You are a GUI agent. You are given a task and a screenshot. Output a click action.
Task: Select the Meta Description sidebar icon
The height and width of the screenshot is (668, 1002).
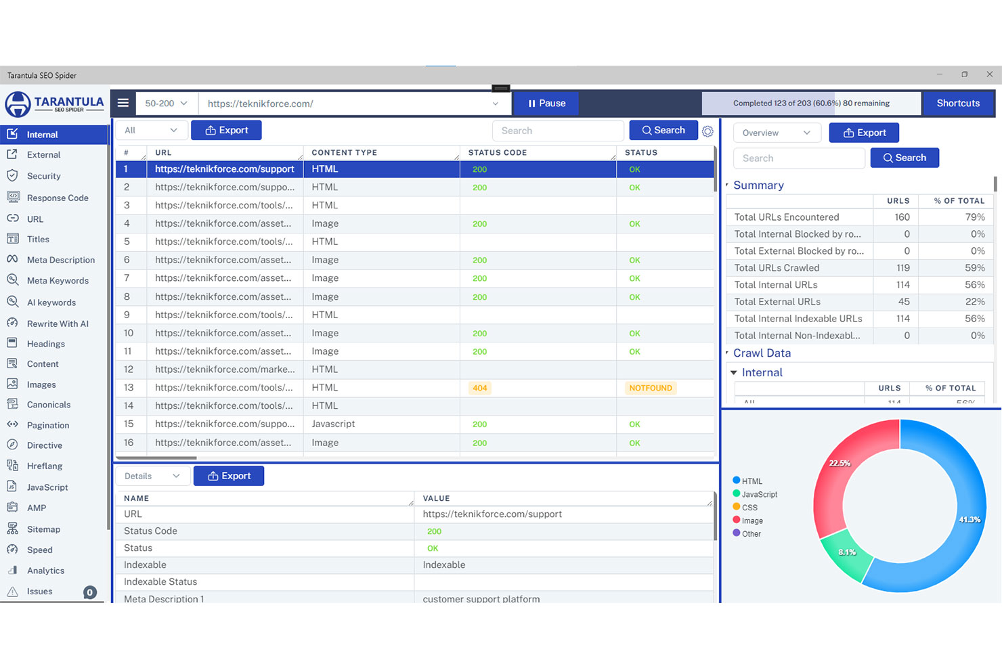(12, 260)
